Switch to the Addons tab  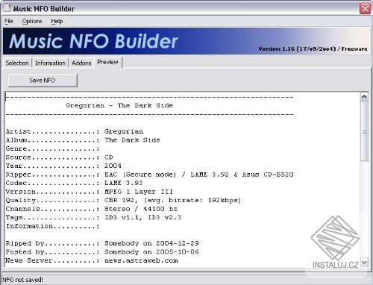coord(81,63)
